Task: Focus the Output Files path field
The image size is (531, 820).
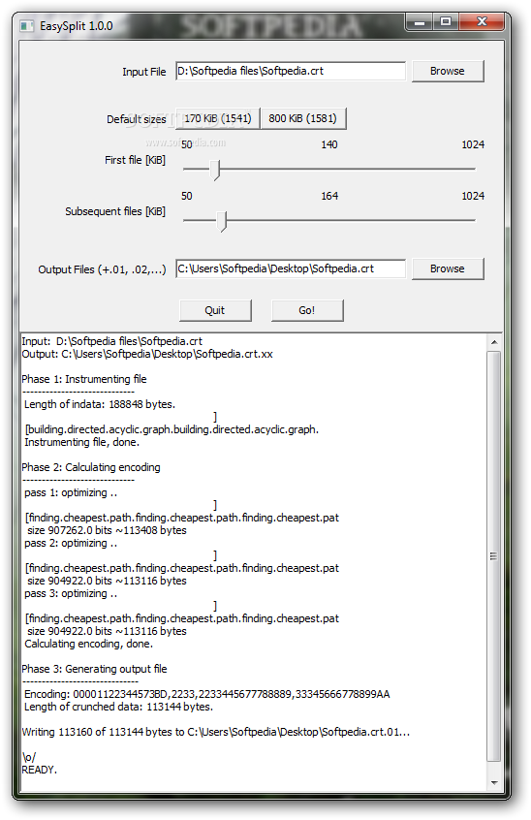Action: [x=291, y=268]
